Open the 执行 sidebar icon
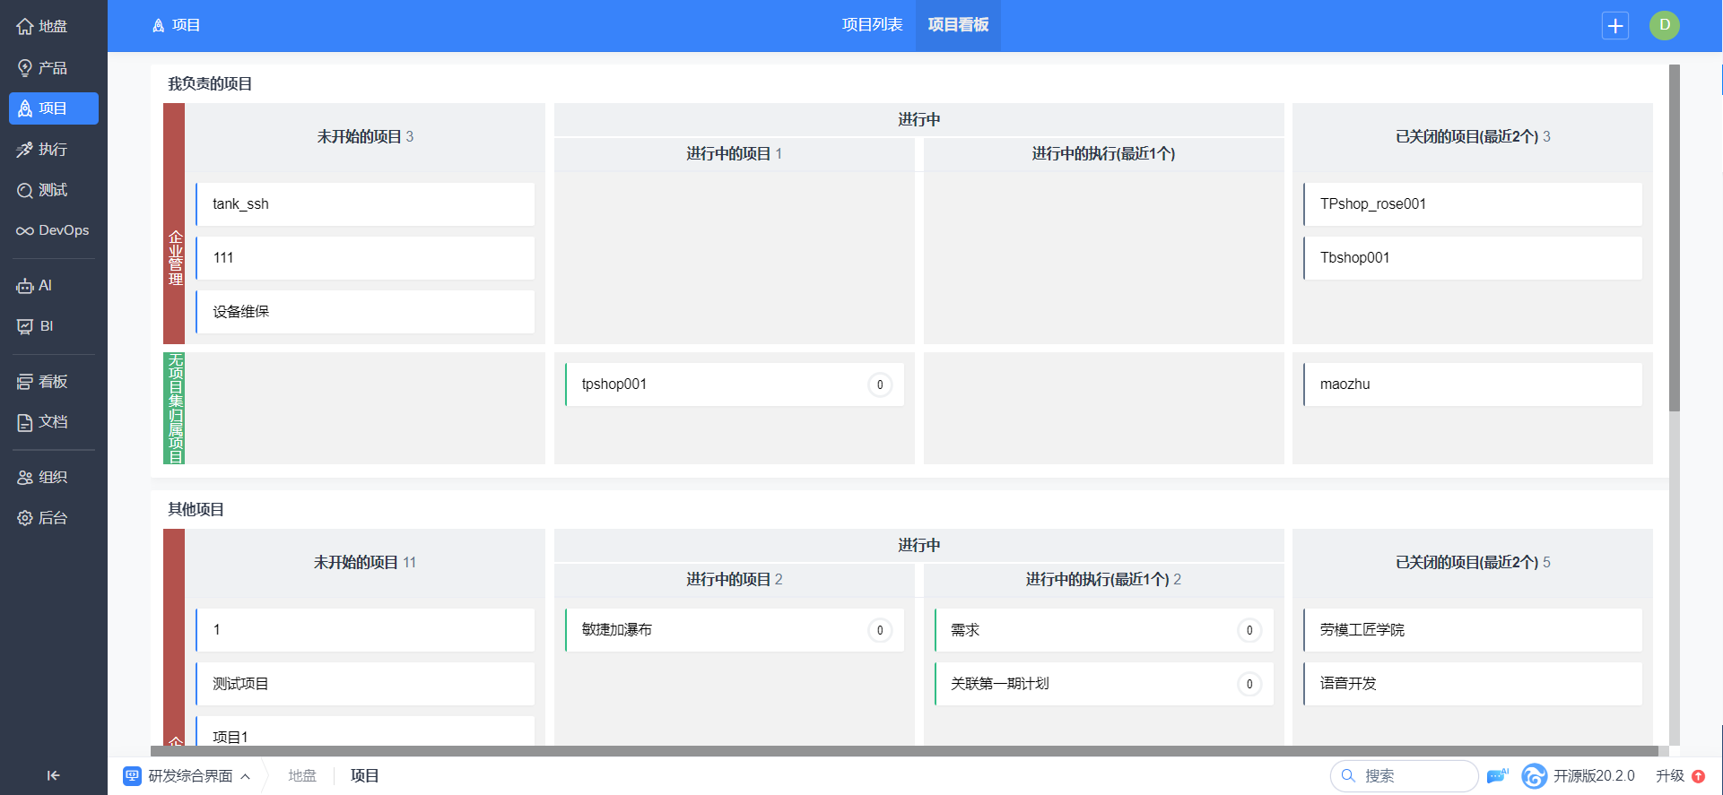 tap(25, 150)
